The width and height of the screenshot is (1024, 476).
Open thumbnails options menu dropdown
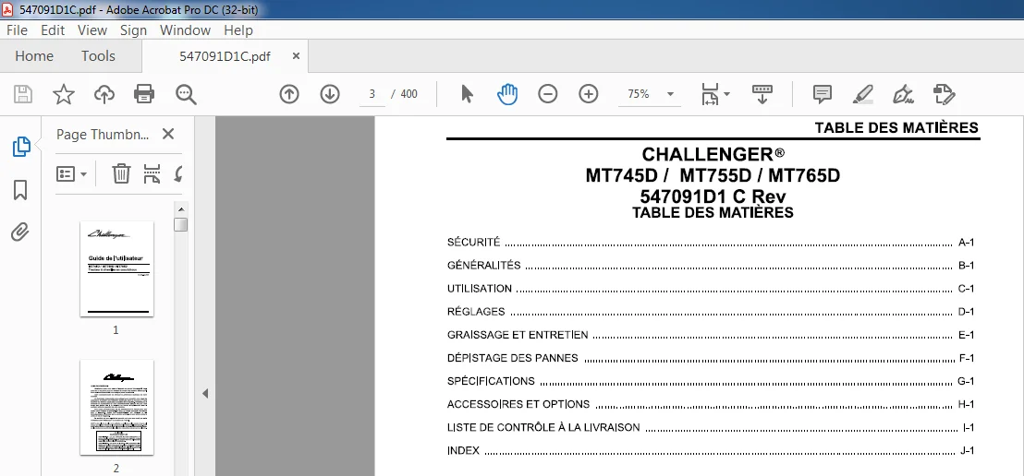pyautogui.click(x=72, y=174)
